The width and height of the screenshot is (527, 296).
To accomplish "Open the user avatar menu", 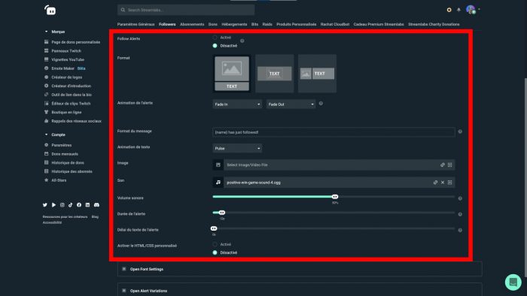I will tap(471, 10).
